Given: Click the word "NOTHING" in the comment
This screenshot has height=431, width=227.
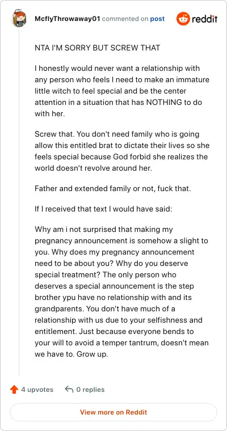Looking at the screenshot, I should [164, 103].
